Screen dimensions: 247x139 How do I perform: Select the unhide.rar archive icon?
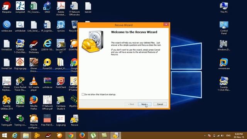(47, 83)
